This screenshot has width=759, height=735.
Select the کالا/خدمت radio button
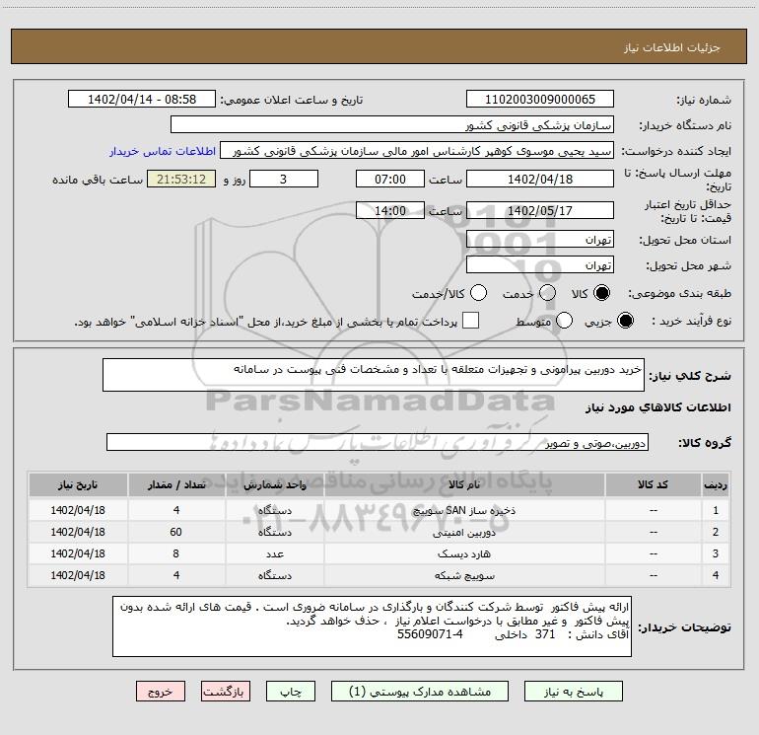pyautogui.click(x=478, y=293)
